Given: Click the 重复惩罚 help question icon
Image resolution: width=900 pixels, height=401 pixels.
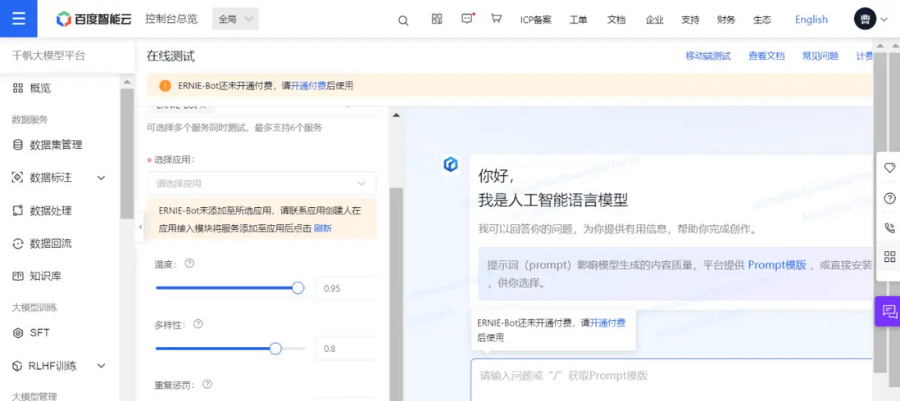Looking at the screenshot, I should coord(207,385).
